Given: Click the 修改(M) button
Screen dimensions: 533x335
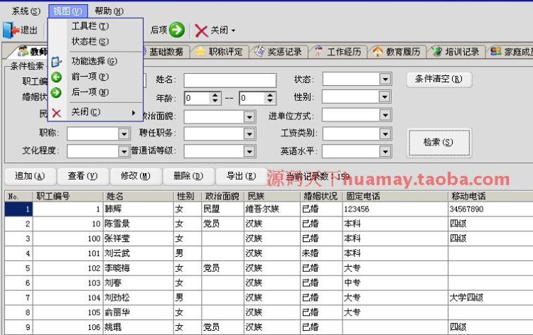Looking at the screenshot, I should point(136,176).
